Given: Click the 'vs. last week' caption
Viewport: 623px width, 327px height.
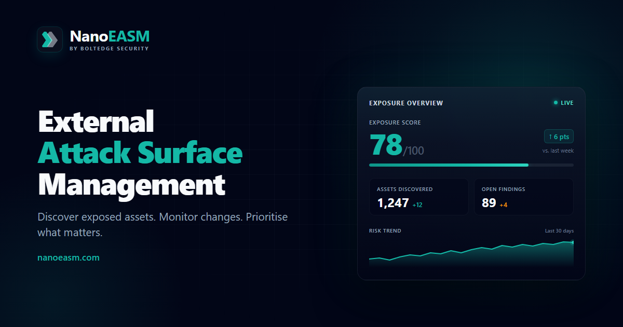Looking at the screenshot, I should 558,151.
